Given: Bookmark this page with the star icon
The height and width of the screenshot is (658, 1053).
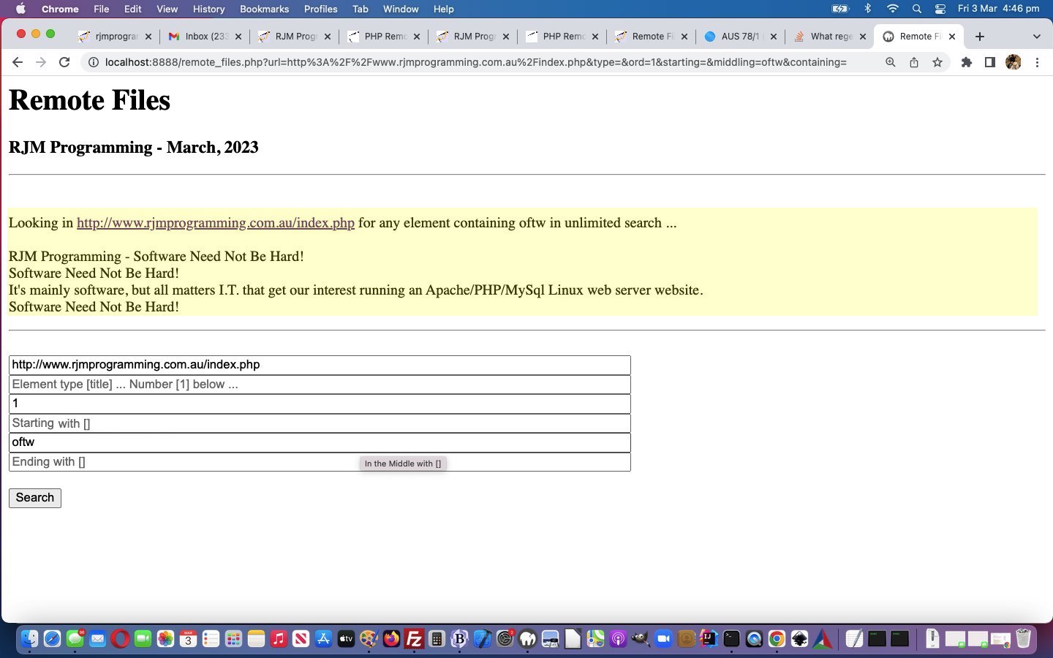Looking at the screenshot, I should (x=937, y=62).
